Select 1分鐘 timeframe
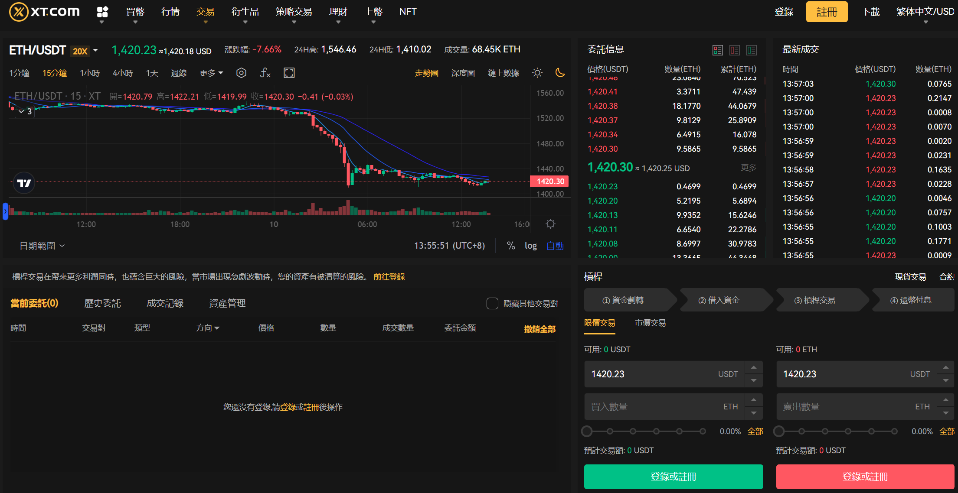 tap(20, 73)
